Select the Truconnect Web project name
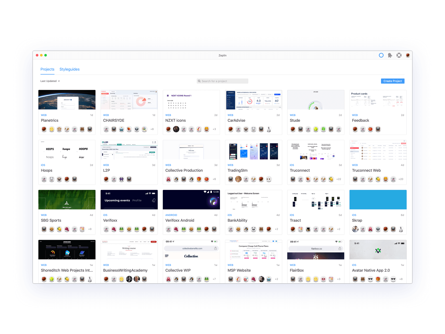Viewport: 445px width, 334px height. click(366, 170)
